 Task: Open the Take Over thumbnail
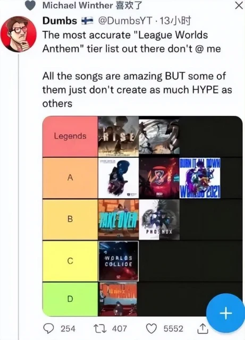(119, 219)
